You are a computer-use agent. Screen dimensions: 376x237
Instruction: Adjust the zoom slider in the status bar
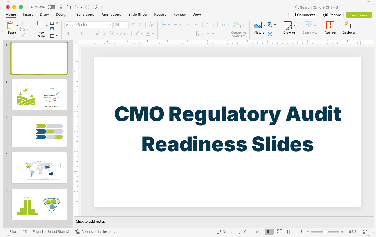point(325,232)
